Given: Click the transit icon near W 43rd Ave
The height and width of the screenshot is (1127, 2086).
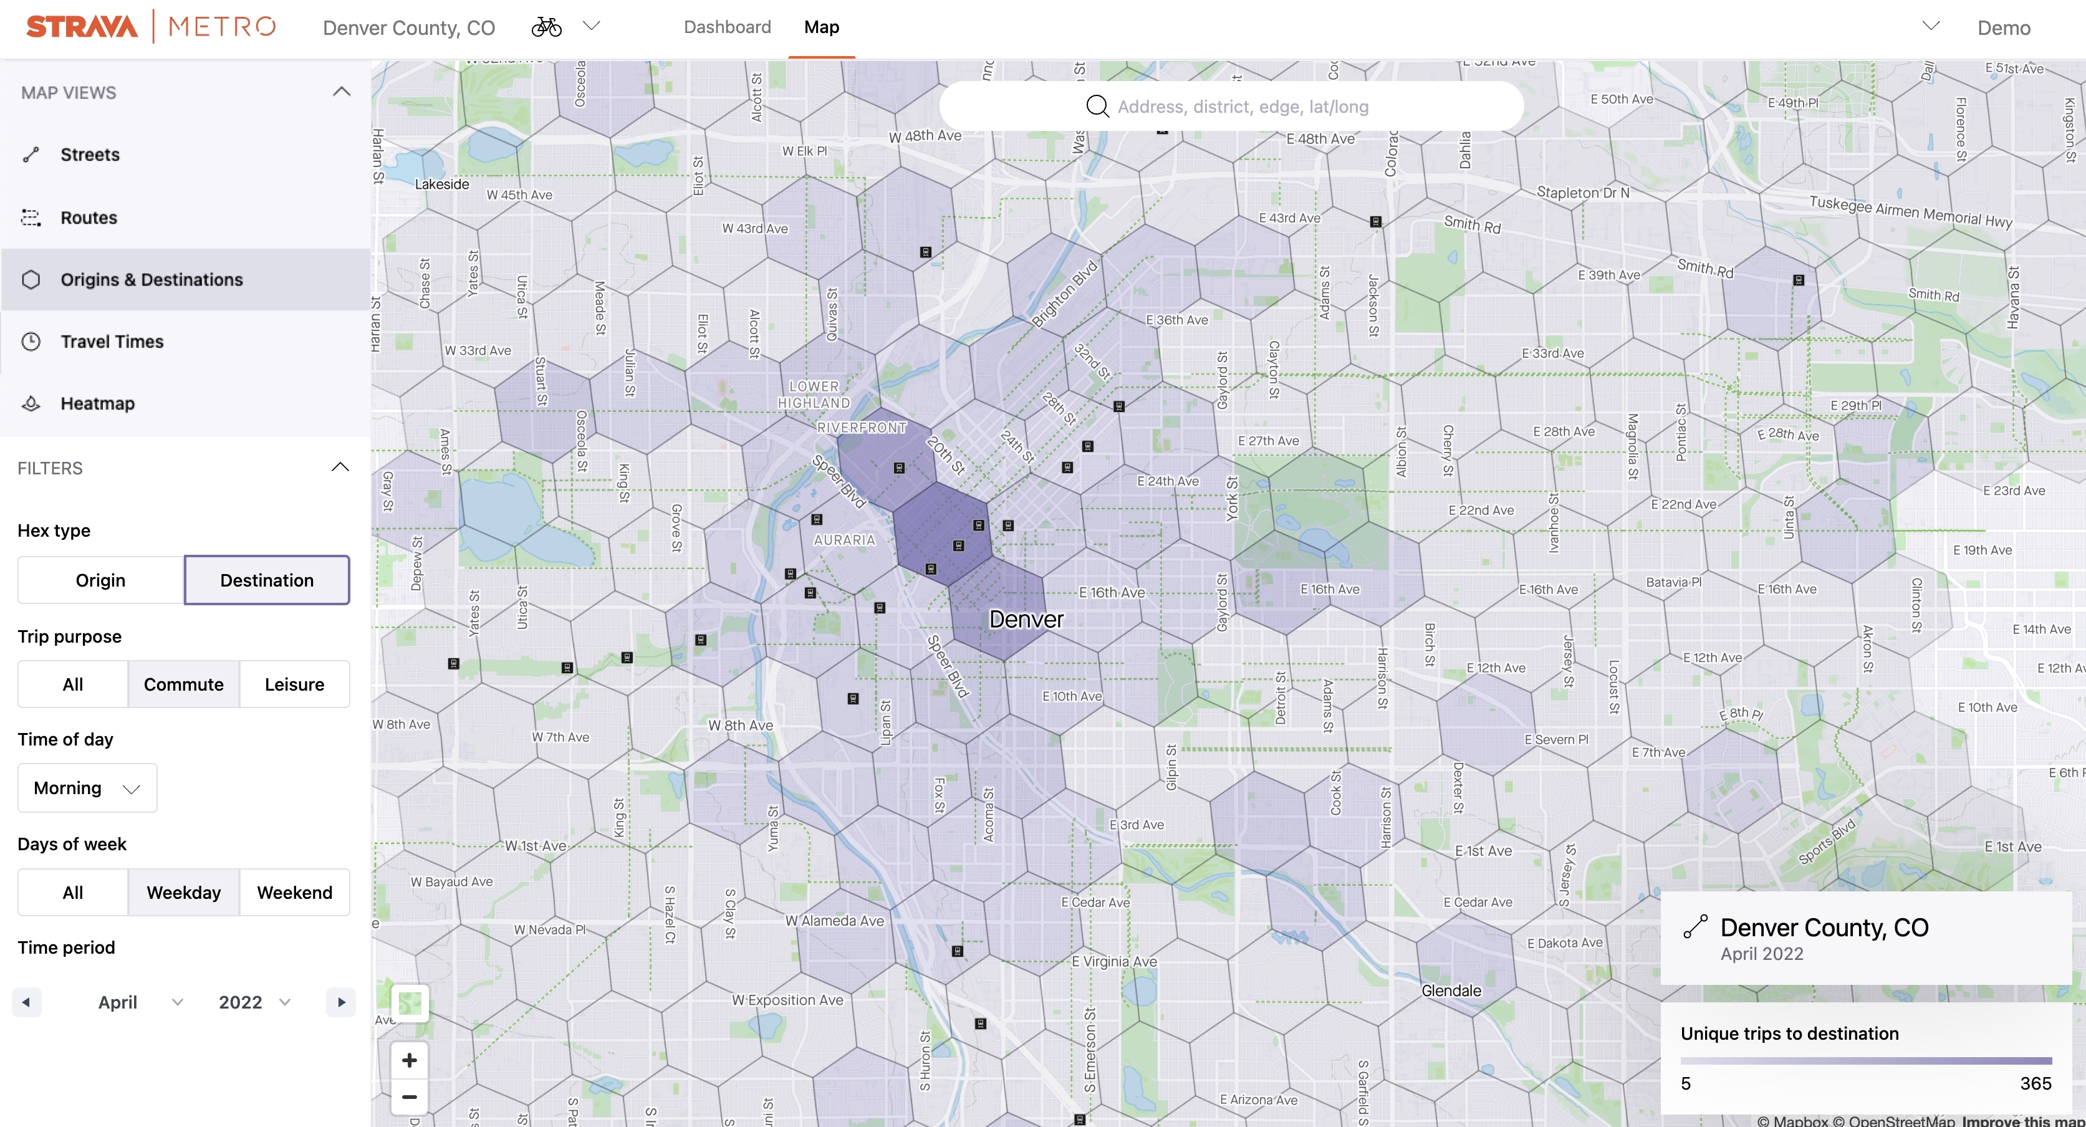Looking at the screenshot, I should pyautogui.click(x=926, y=252).
